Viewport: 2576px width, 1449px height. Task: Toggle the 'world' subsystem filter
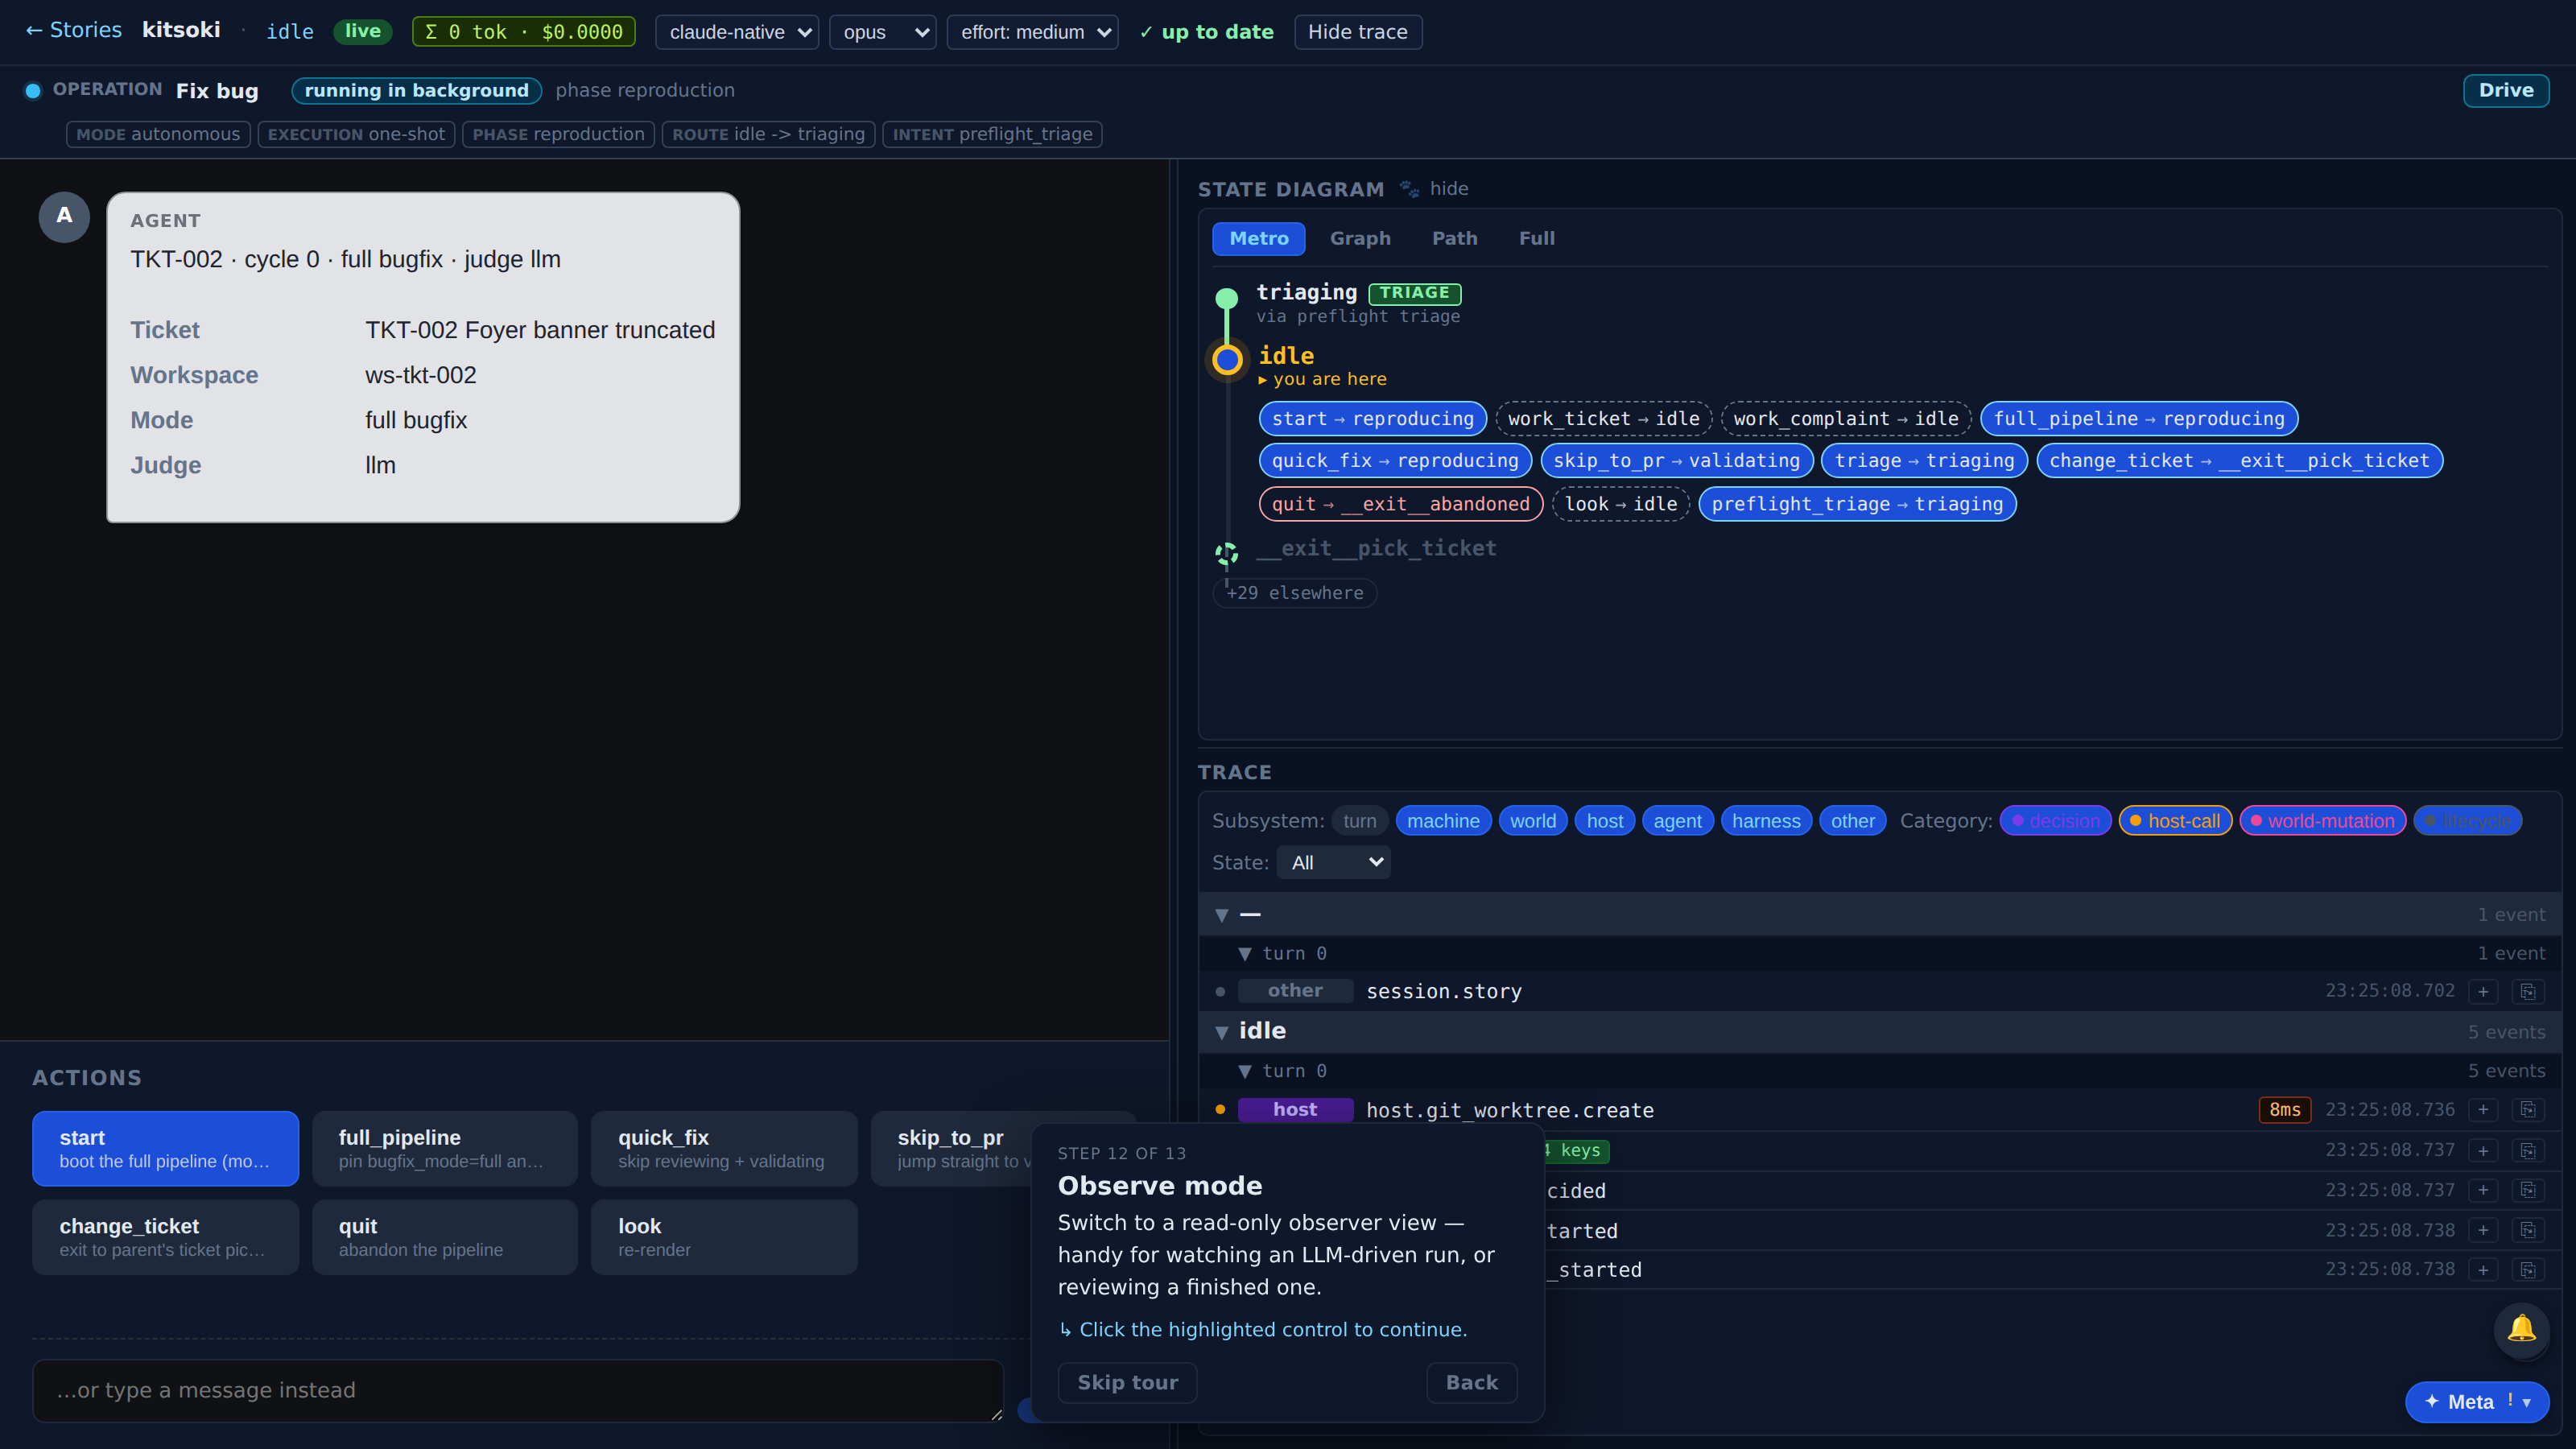[x=1533, y=821]
